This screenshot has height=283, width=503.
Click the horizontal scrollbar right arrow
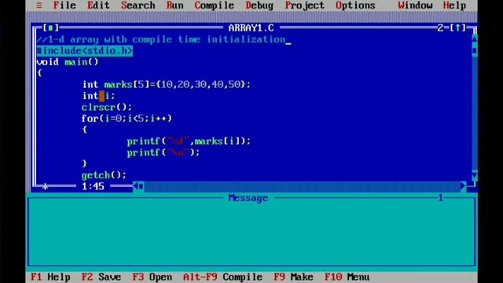pyautogui.click(x=463, y=186)
